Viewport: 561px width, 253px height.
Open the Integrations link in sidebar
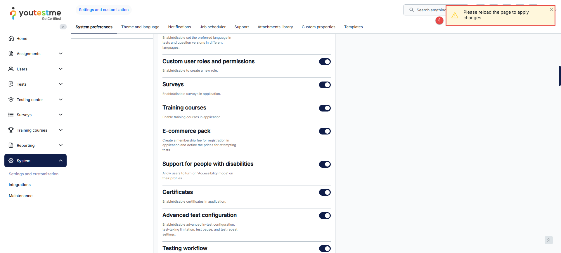[20, 185]
